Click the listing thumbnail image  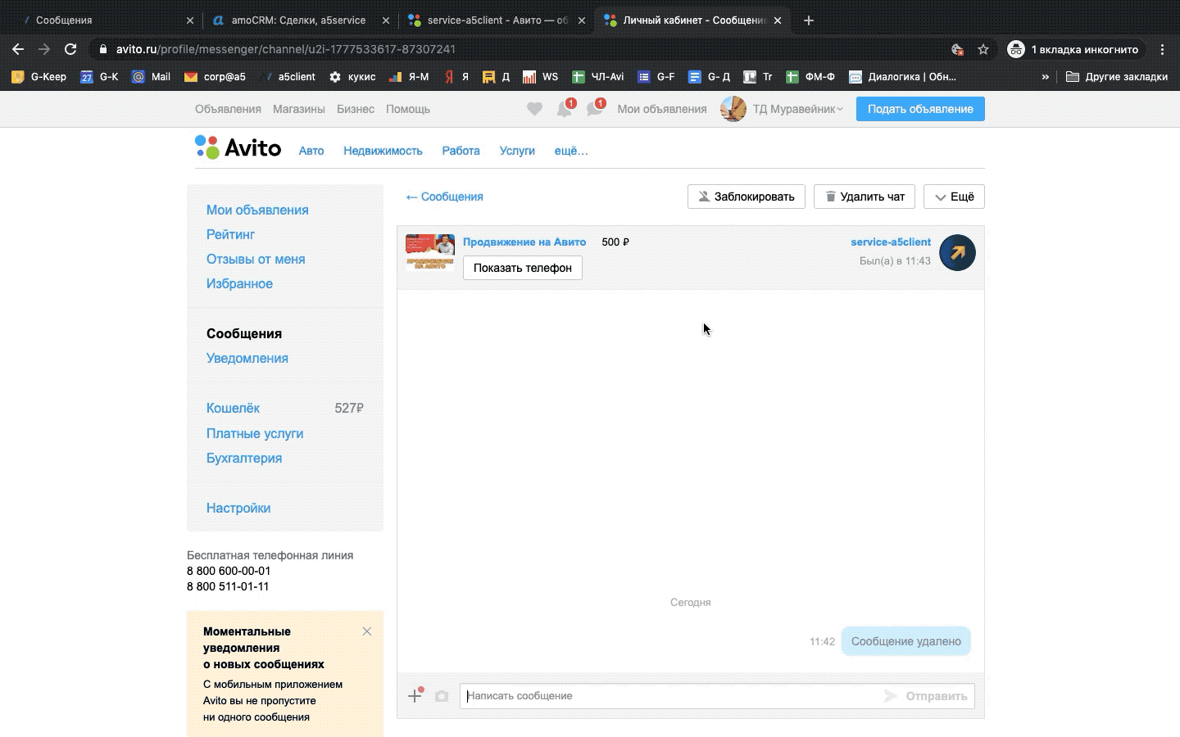(x=430, y=252)
